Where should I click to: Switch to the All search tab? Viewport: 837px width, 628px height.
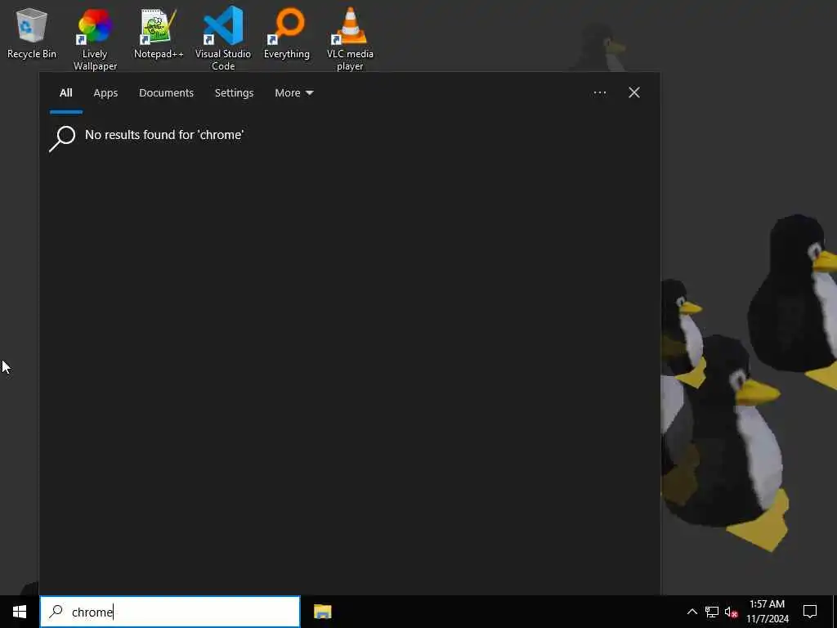(65, 93)
